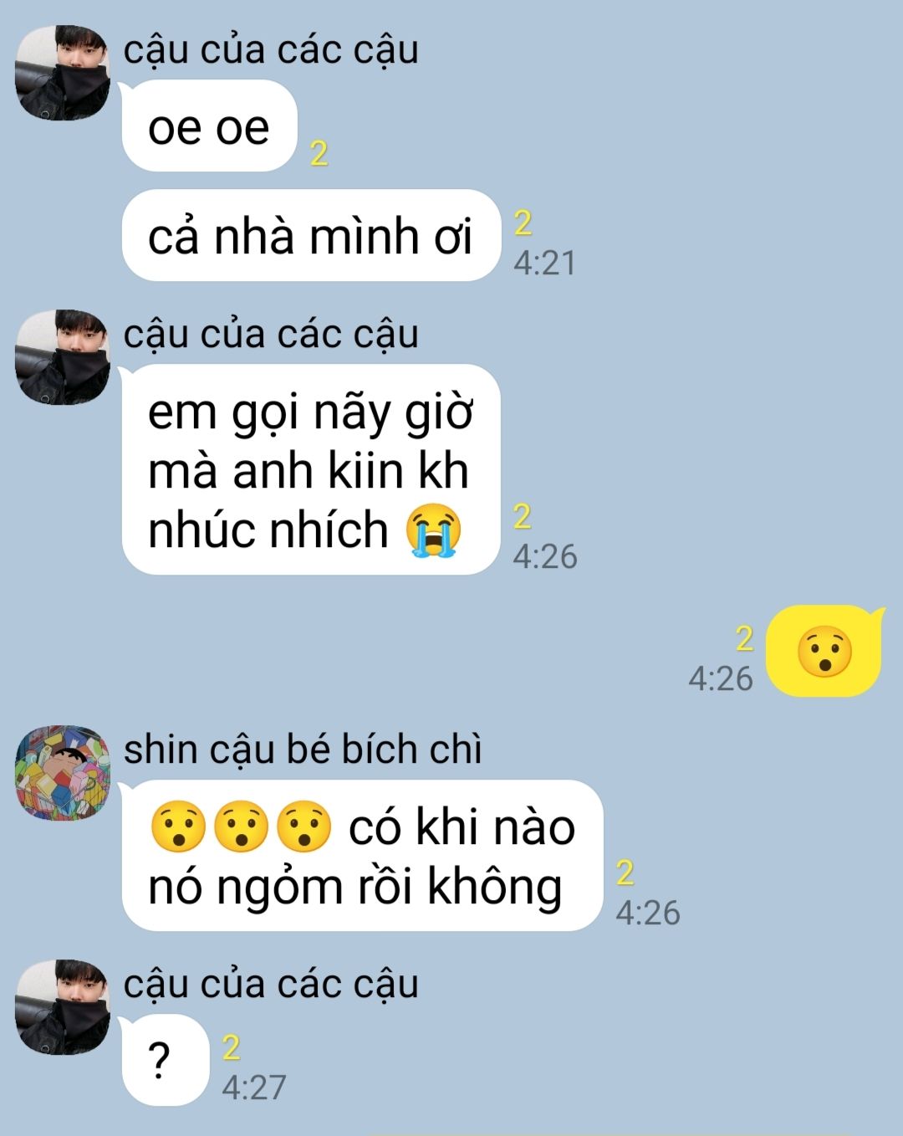Screen dimensions: 903x1136
Task: Tap the third surprised emoji before 'có khi nào'
Action: click(x=304, y=827)
